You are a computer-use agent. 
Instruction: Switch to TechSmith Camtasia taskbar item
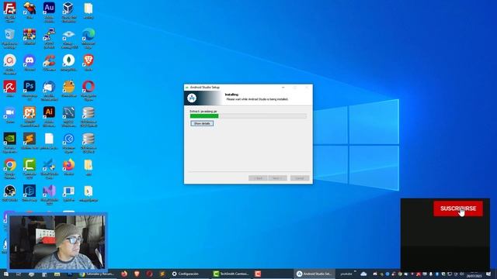(x=231, y=274)
